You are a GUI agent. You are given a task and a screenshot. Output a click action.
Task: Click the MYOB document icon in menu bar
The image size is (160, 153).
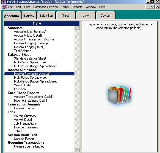pos(5,7)
